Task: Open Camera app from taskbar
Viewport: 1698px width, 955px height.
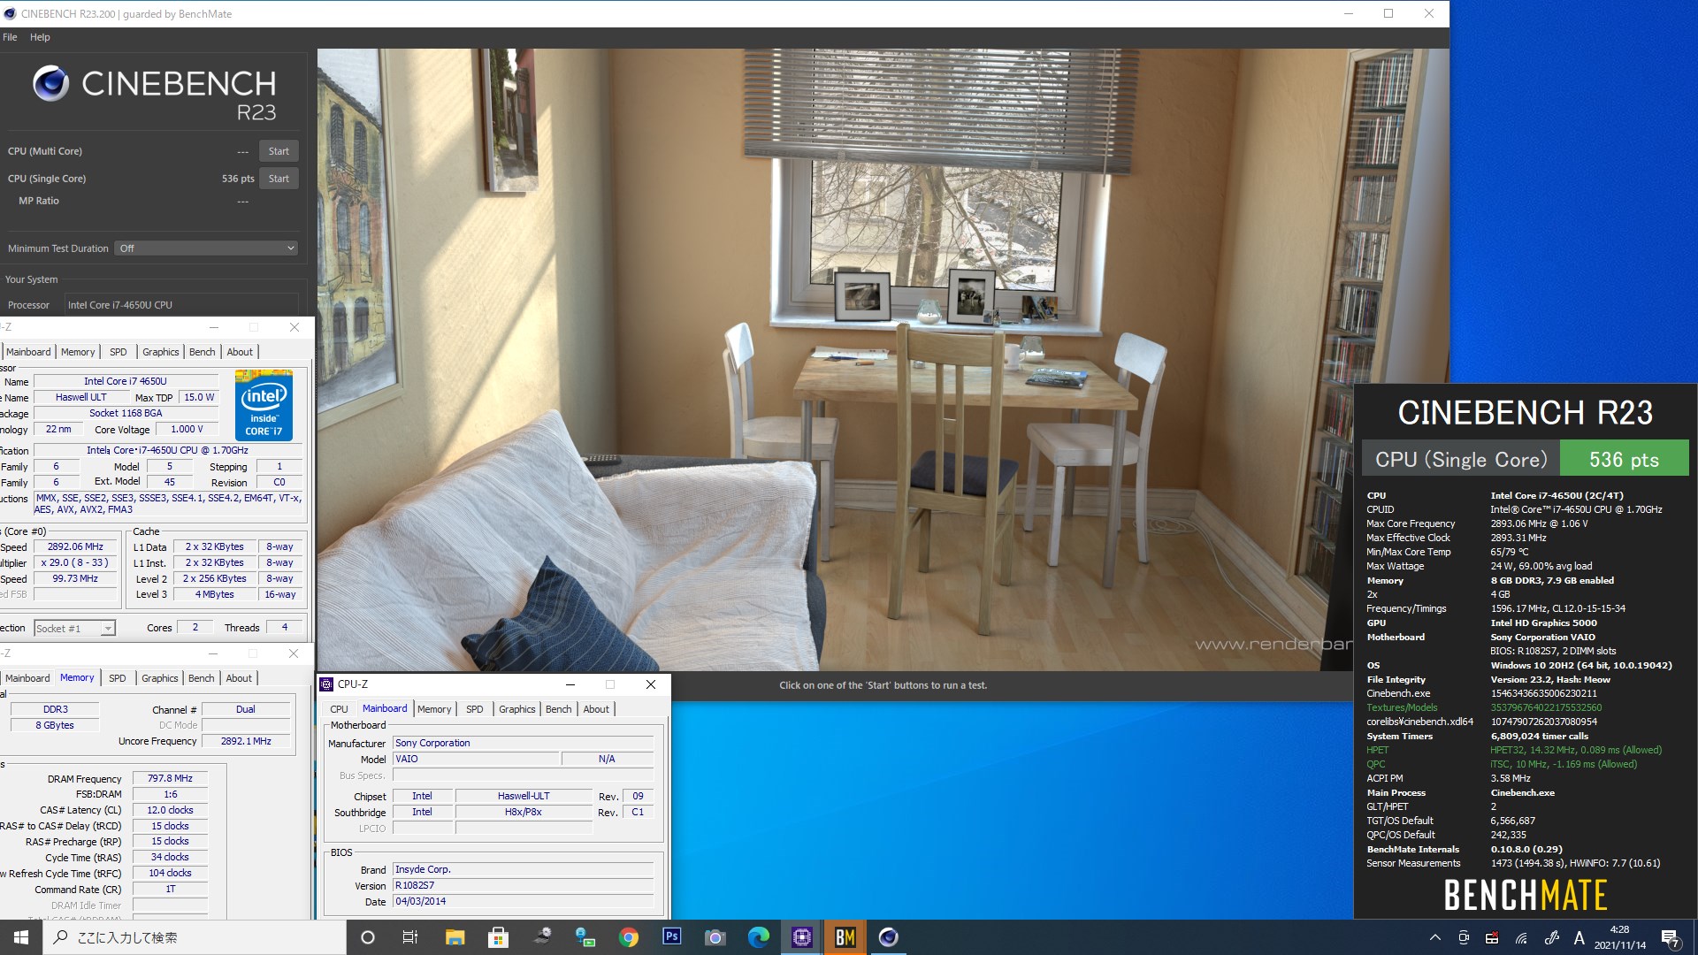Action: pos(715,937)
